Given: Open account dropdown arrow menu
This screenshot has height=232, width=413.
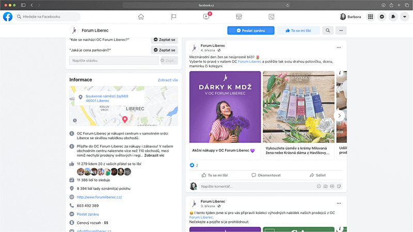Looking at the screenshot, I should pyautogui.click(x=405, y=16).
